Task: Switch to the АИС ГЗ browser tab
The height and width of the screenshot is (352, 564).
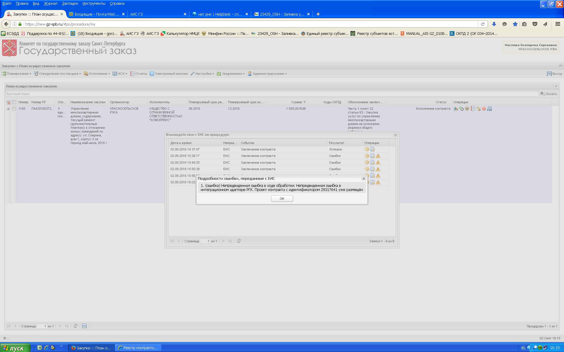Action: tap(156, 14)
